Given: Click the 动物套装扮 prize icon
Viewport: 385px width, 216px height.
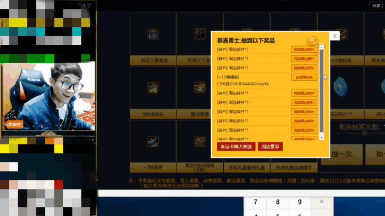Looking at the screenshot, I should point(153,87).
